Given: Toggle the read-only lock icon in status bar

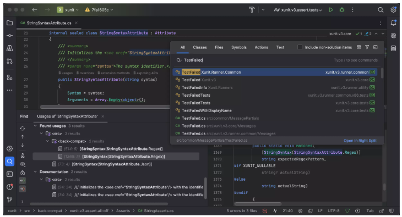Looking at the screenshot, I should click(382, 211).
